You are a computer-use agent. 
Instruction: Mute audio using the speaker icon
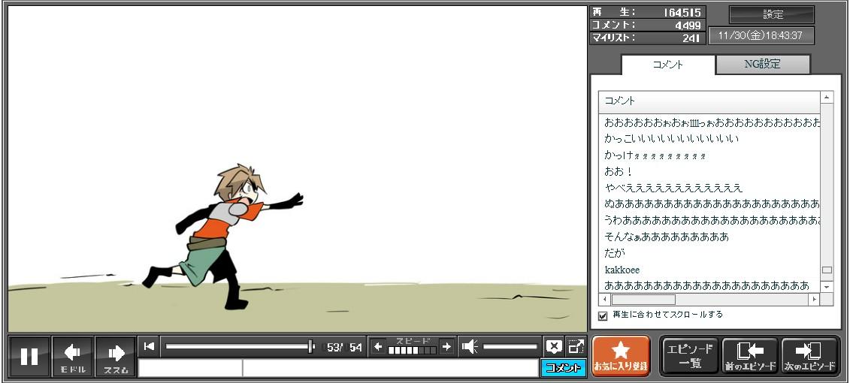(470, 346)
